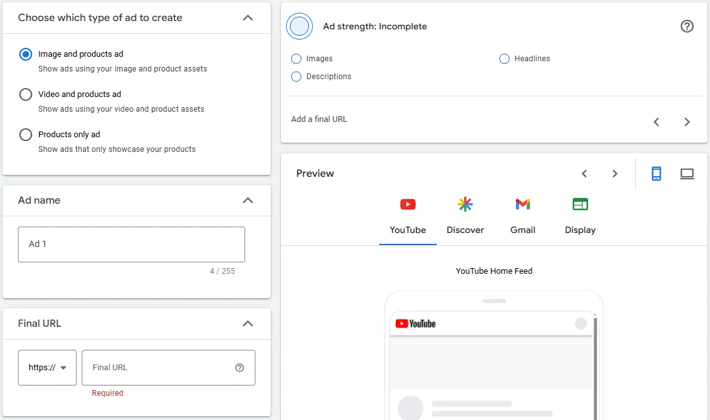Click the profile avatar in phone preview

(x=580, y=324)
